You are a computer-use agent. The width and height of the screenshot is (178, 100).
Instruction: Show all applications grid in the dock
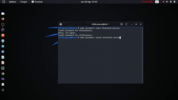point(3,90)
